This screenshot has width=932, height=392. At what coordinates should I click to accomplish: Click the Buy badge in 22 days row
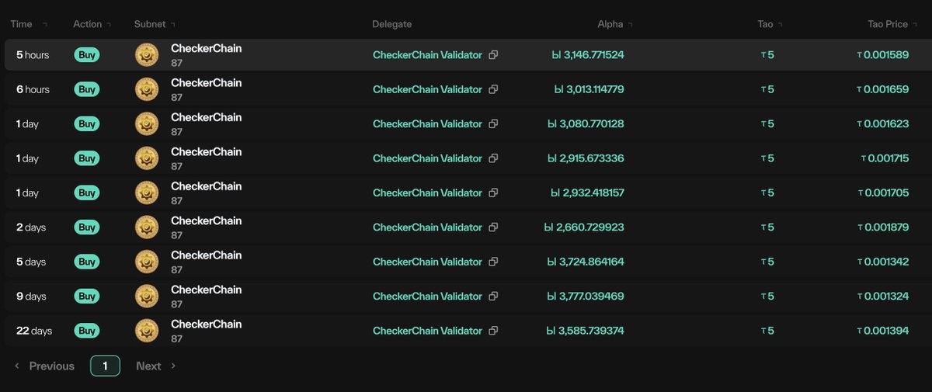[x=87, y=331]
